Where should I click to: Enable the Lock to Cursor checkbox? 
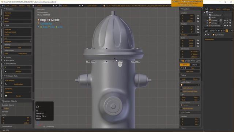point(181,88)
